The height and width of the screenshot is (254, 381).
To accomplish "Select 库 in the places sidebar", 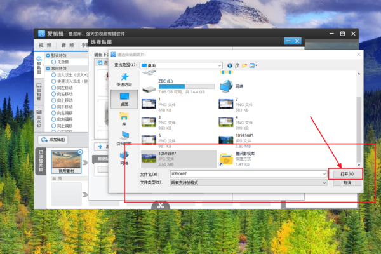I will click(124, 119).
